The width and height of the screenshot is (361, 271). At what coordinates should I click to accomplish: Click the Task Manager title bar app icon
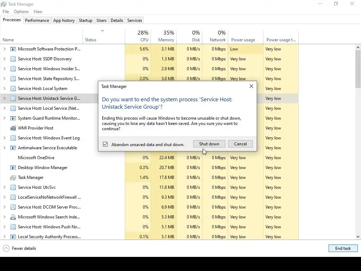(x=4, y=4)
